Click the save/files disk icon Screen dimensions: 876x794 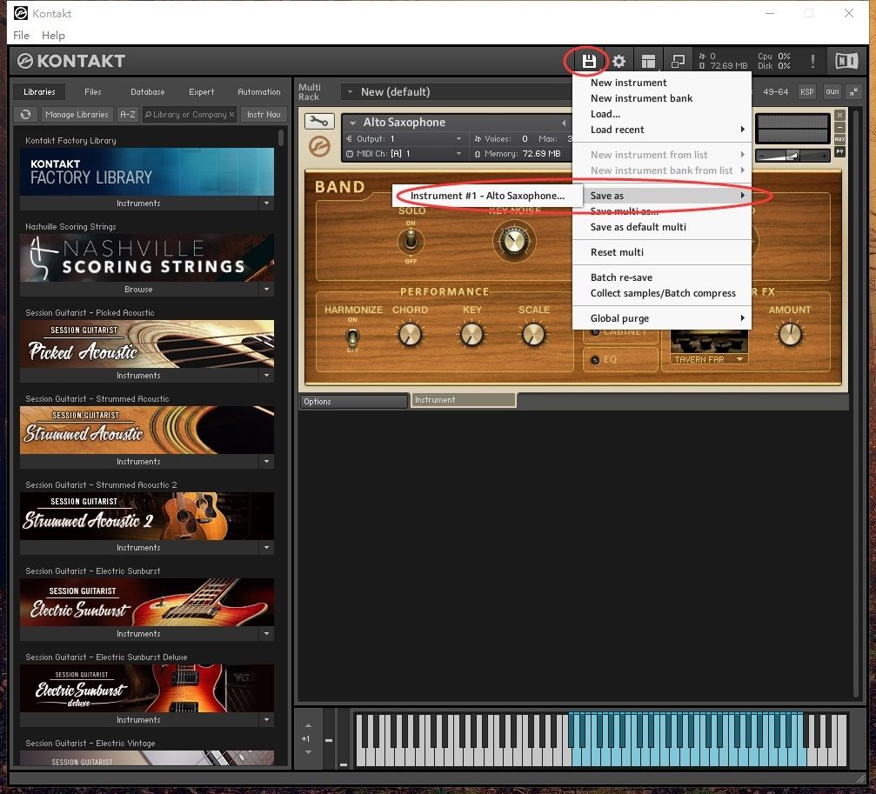tap(588, 61)
